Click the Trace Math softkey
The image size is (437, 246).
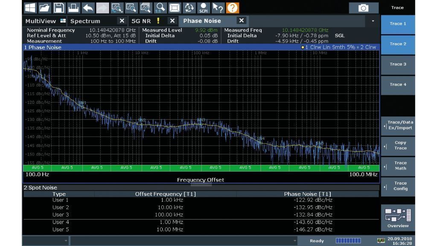(400, 166)
